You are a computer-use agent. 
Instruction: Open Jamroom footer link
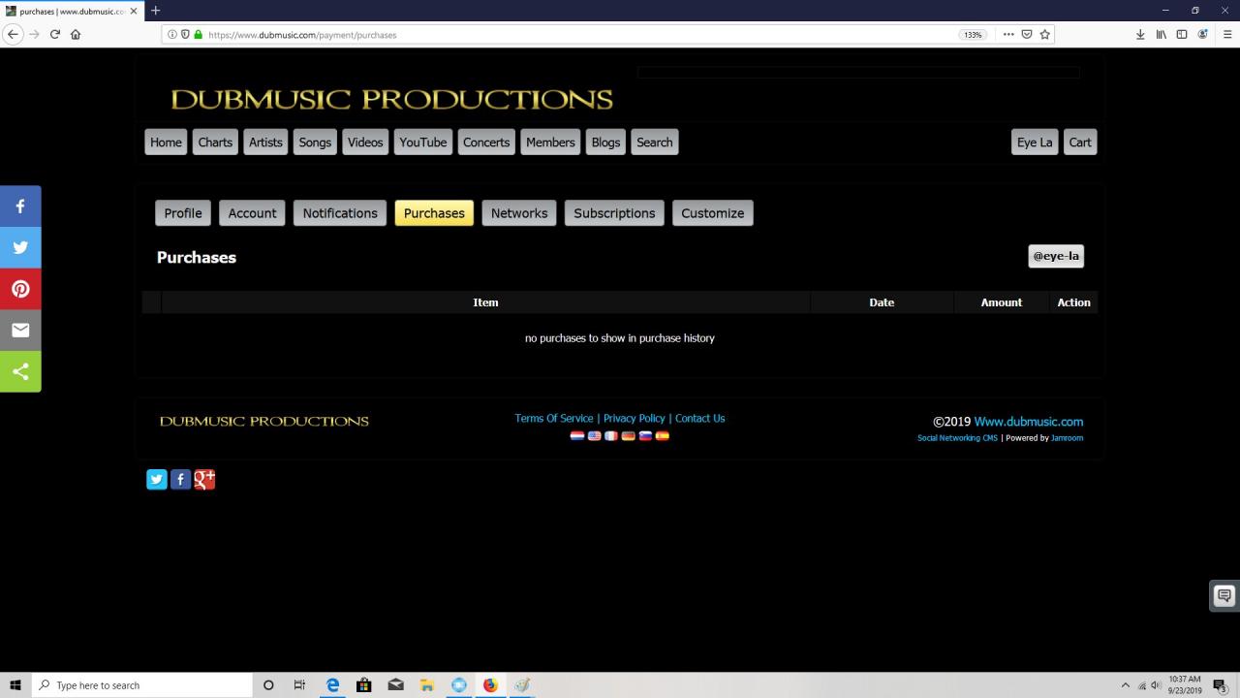click(1068, 438)
